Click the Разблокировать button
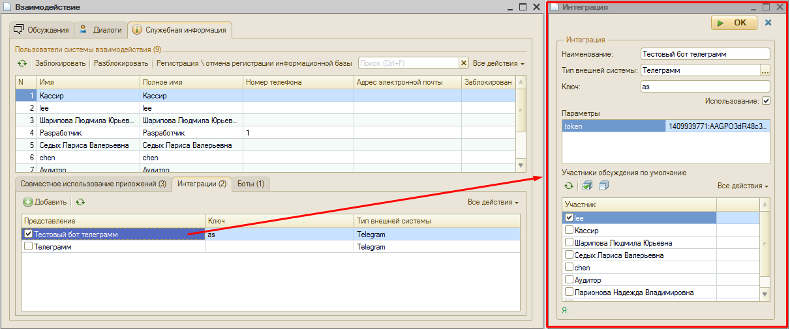Viewport: 790px width, 329px height. coord(121,64)
